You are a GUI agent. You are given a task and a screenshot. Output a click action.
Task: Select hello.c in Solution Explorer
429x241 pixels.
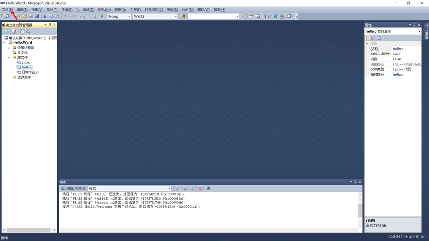click(x=27, y=67)
